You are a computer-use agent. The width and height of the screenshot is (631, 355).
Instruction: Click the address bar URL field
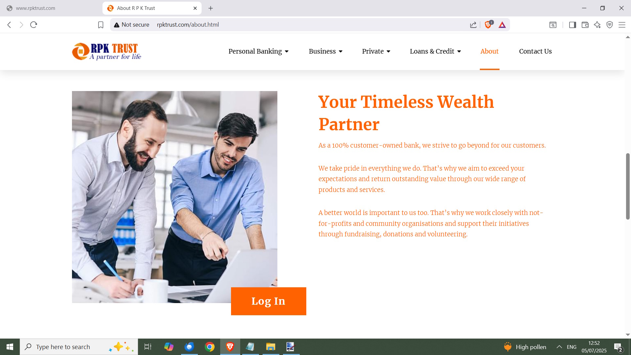tap(309, 25)
